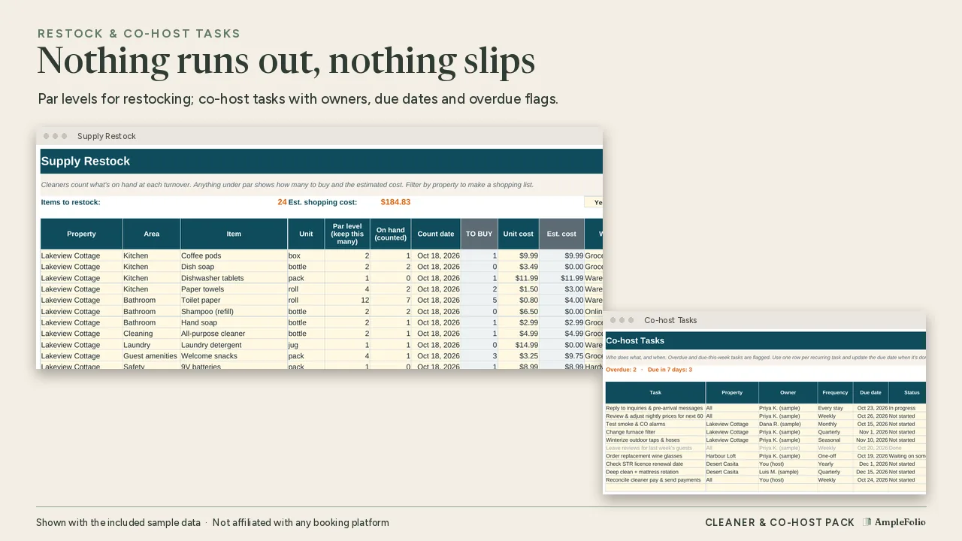Click the Paper towels item cell
Image resolution: width=962 pixels, height=541 pixels.
[x=234, y=289]
